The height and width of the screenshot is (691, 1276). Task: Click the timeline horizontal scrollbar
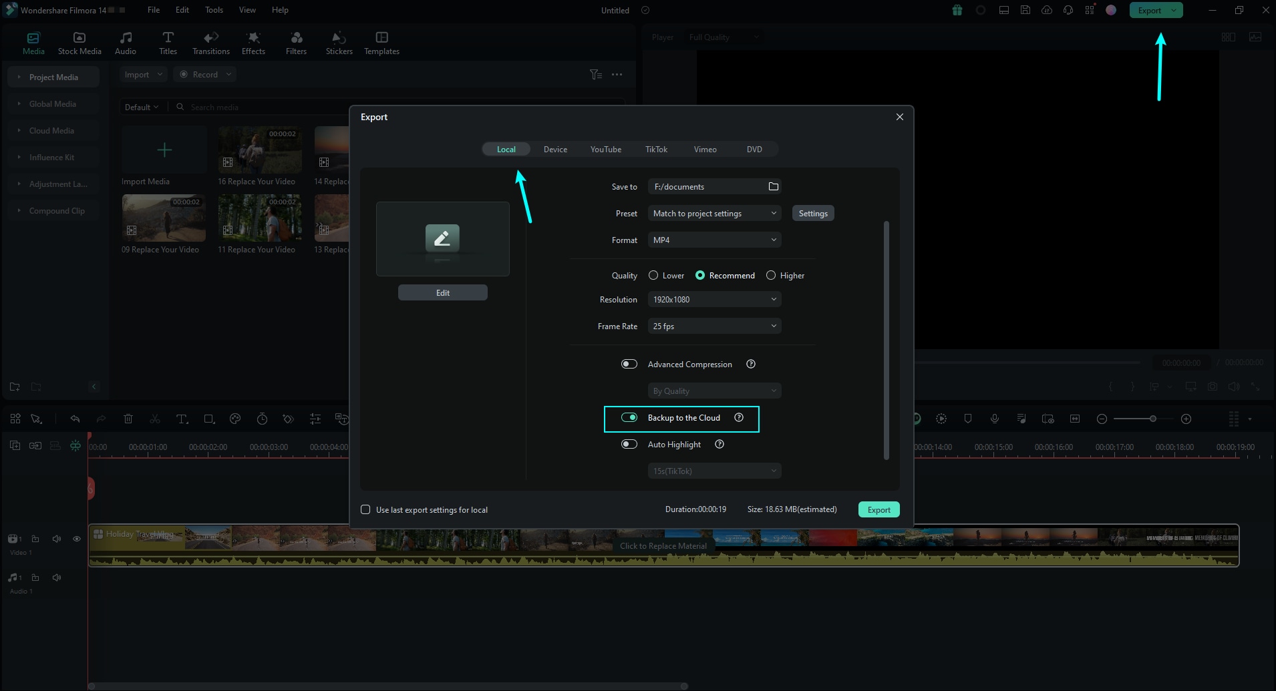388,686
